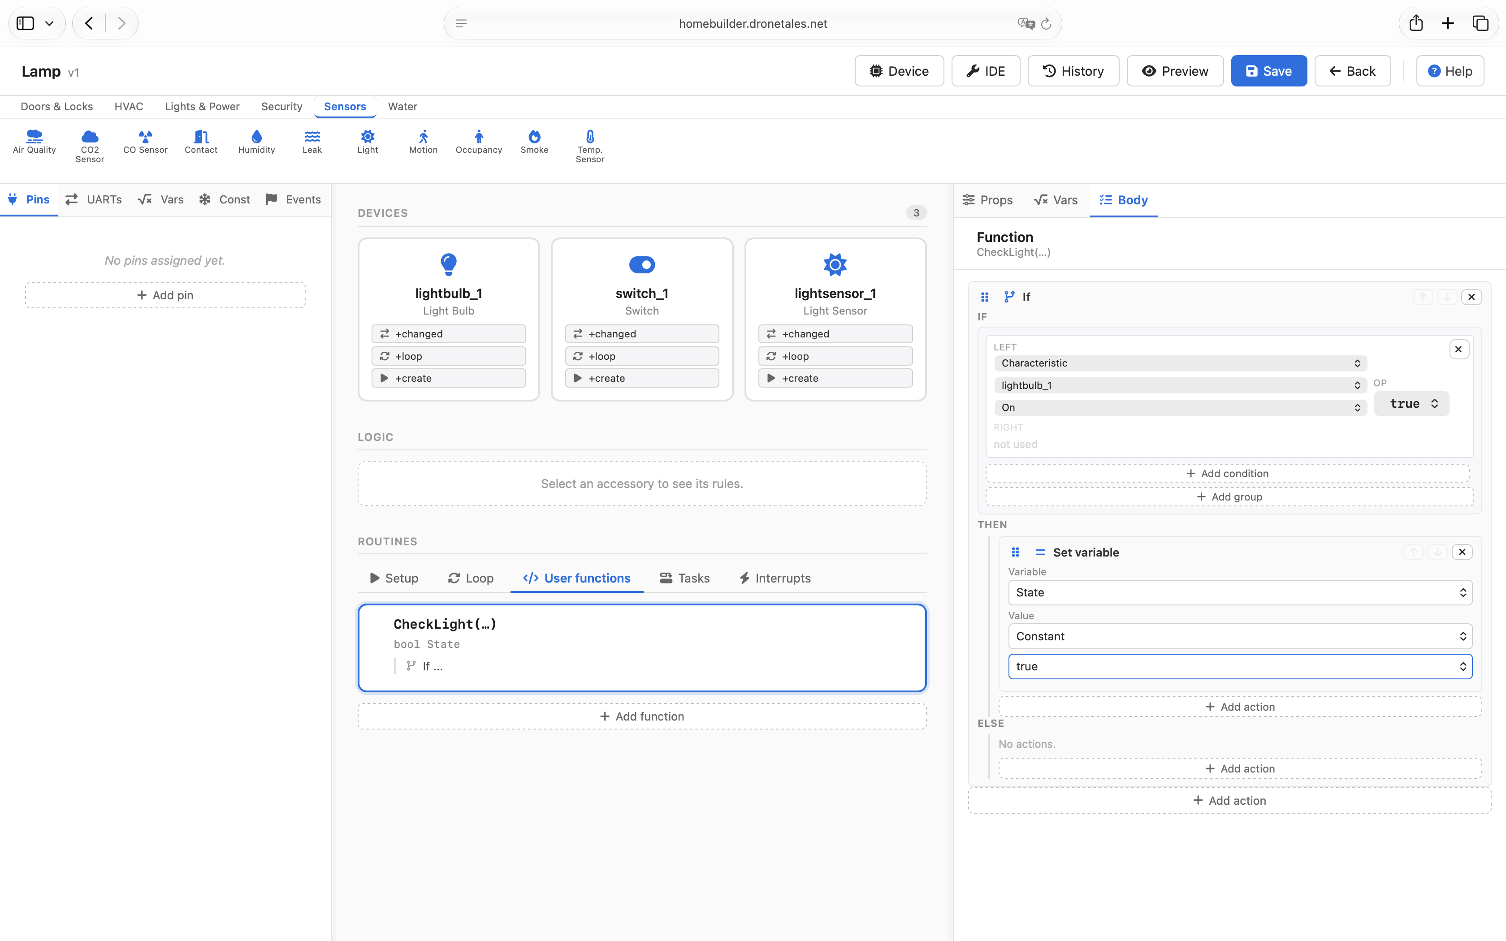Click Add condition in the IF block
This screenshot has width=1506, height=941.
pyautogui.click(x=1227, y=474)
